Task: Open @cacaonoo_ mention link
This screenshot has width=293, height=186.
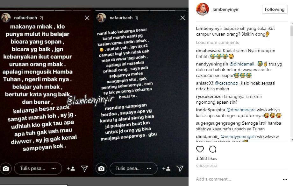Action: click(227, 83)
